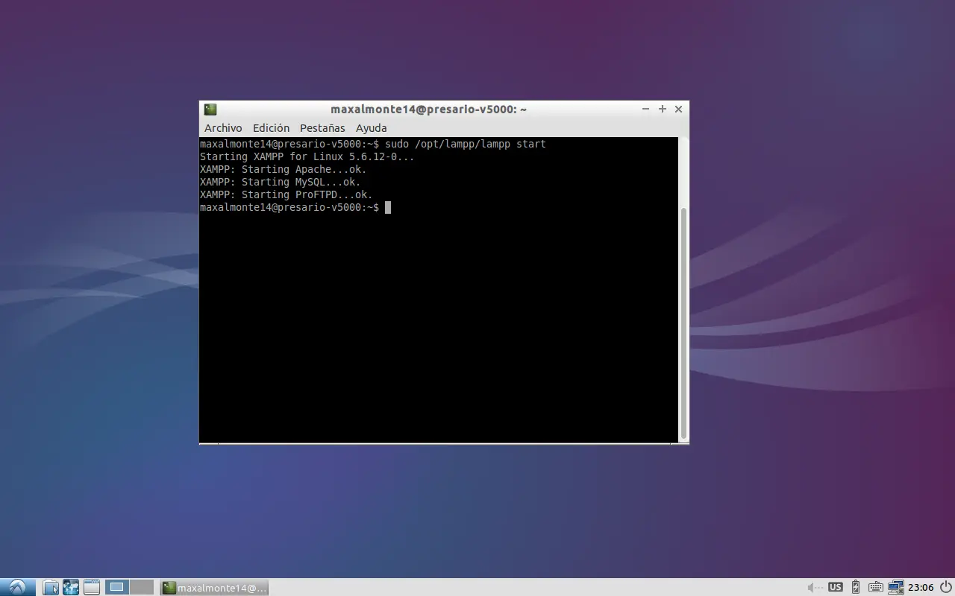Viewport: 955px width, 596px height.
Task: Open the network connection tray icon
Action: click(895, 587)
